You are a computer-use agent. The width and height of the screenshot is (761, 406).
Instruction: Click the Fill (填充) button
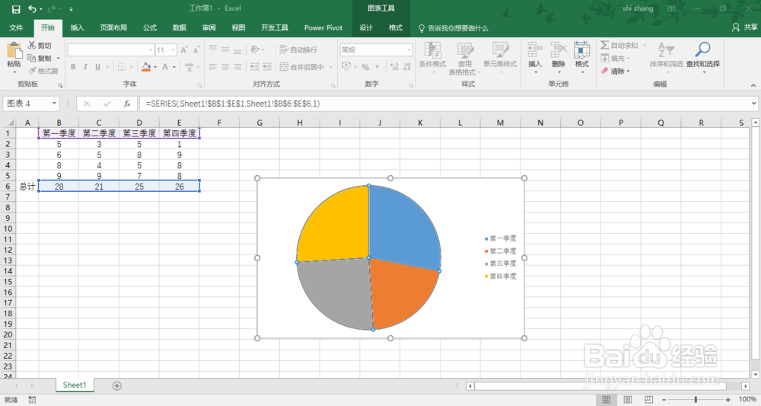tap(616, 59)
